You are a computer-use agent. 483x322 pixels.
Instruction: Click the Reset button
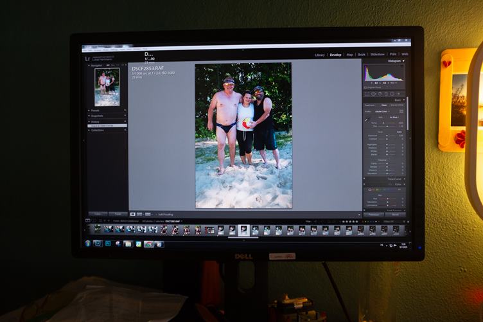(x=395, y=215)
